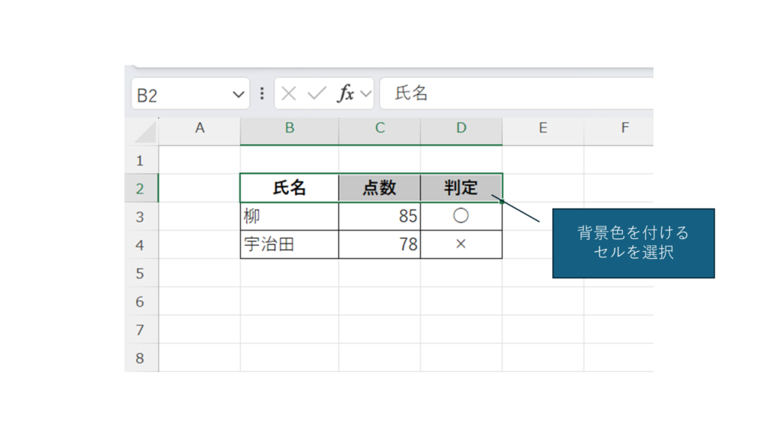Click the Cancel (X) icon in formula bar
Viewport: 778px width, 437px height.
289,93
